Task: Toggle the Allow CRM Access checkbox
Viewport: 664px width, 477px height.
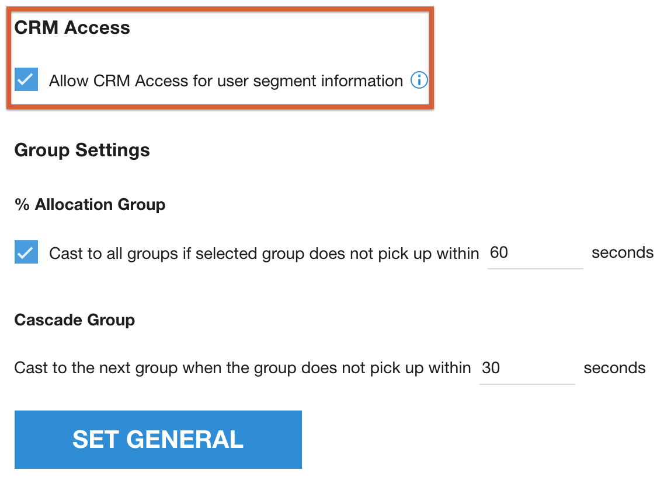Action: (26, 79)
